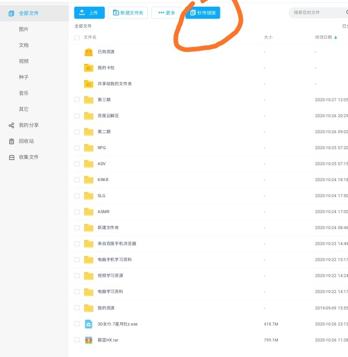Click the 3D女仆 exe file icon
348x357 pixels.
(x=88, y=324)
